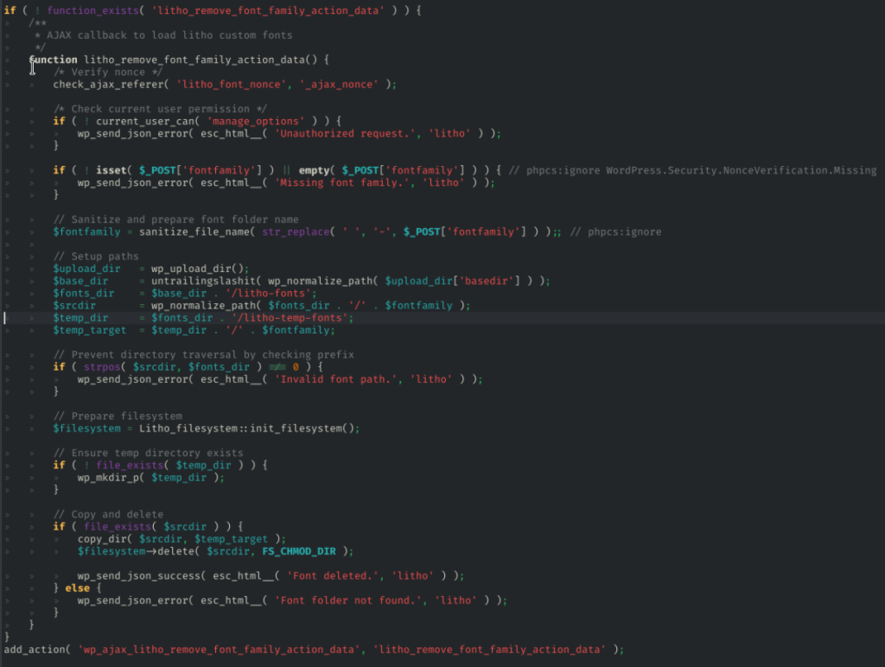Click the current_user_can function name
885x667 pixels.
[144, 122]
